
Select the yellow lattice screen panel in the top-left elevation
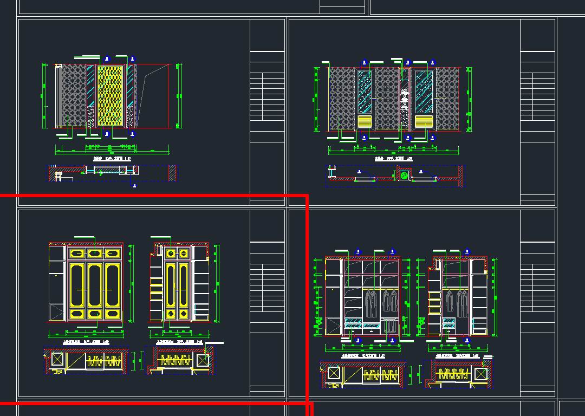coord(110,96)
